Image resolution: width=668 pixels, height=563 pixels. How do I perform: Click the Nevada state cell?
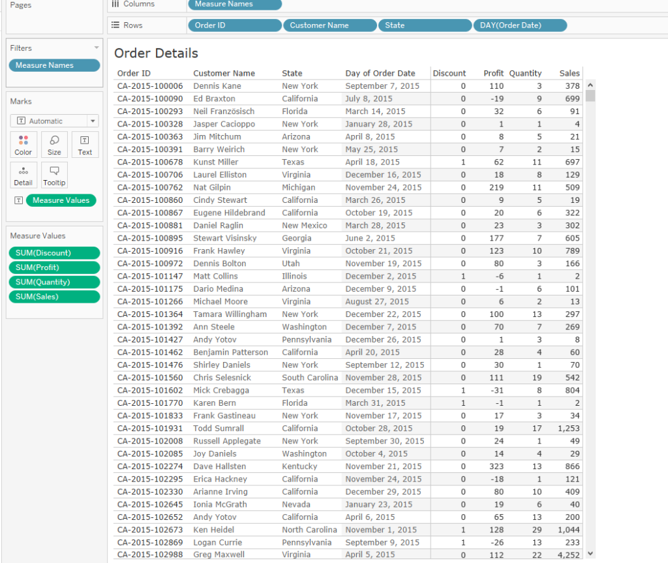coord(296,504)
